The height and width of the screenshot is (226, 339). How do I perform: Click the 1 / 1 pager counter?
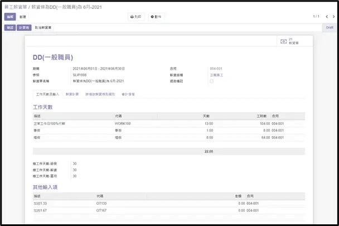(316, 17)
